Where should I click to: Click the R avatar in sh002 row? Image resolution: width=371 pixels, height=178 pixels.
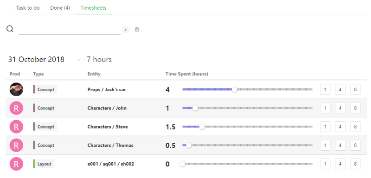click(x=16, y=164)
